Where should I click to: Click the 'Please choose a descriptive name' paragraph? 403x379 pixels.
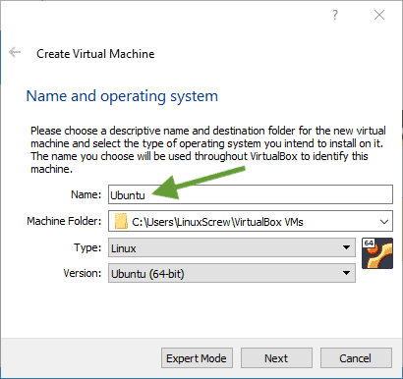coord(208,149)
